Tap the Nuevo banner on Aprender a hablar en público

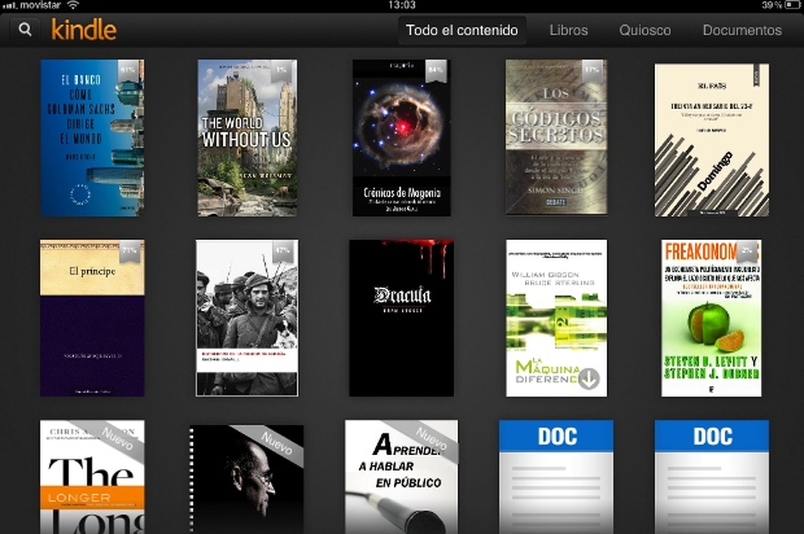[431, 437]
